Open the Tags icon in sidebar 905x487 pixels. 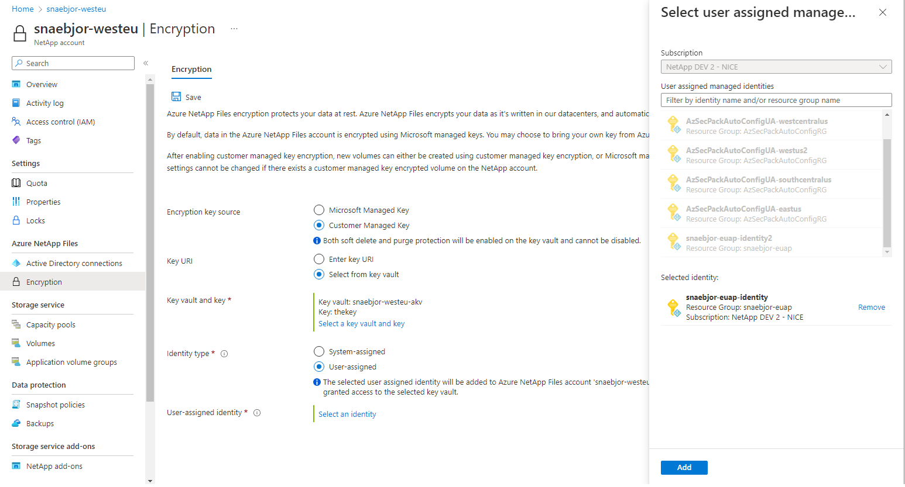(x=16, y=140)
